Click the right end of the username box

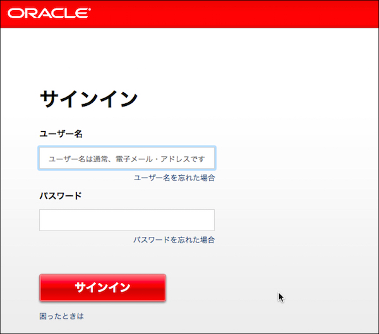click(x=209, y=158)
